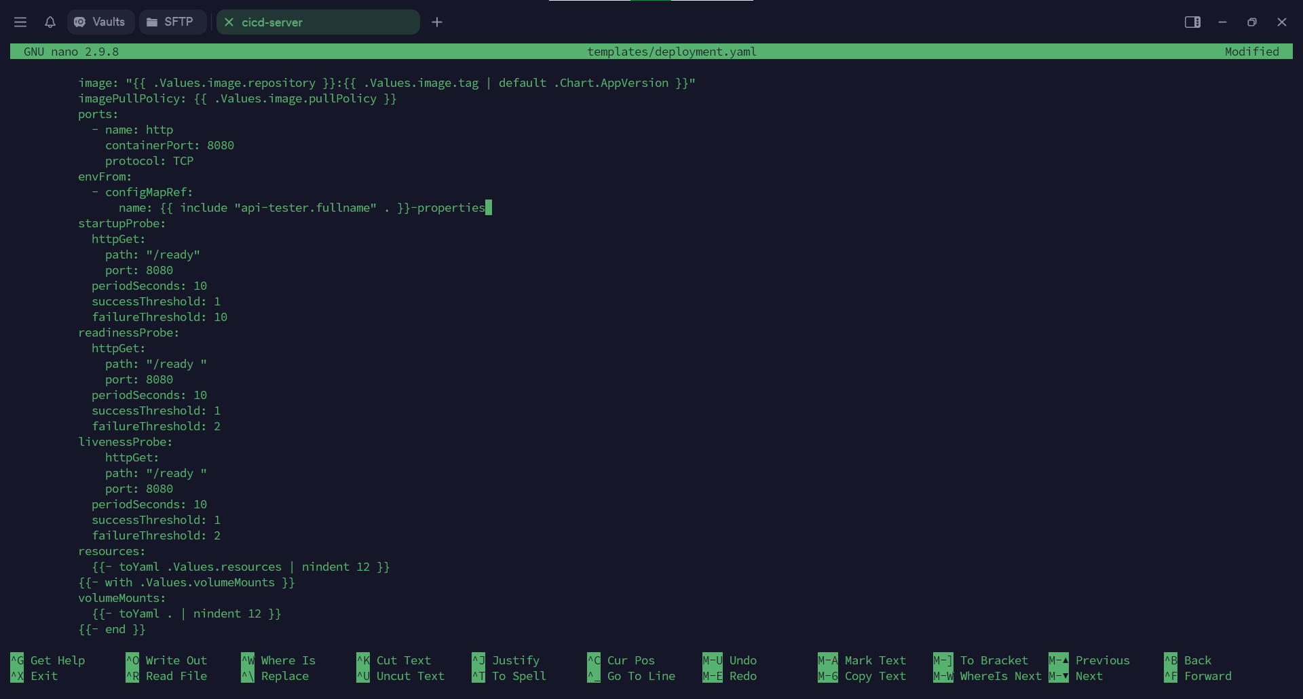The width and height of the screenshot is (1303, 699).
Task: Click the ^W Where Is shortcut
Action: pyautogui.click(x=278, y=660)
